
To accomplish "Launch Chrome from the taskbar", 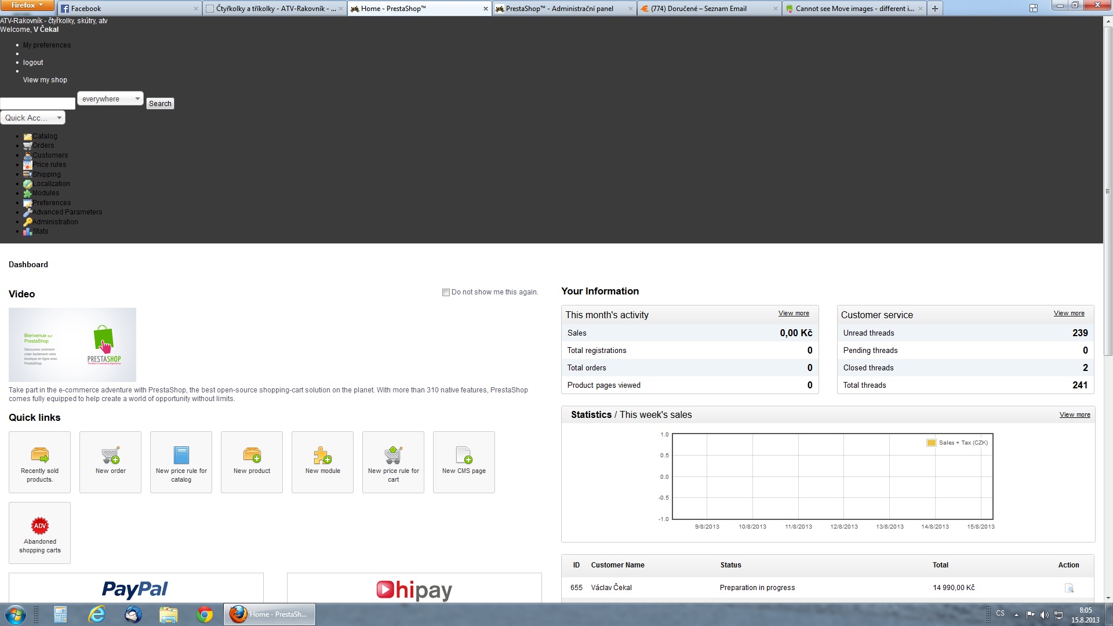I will point(204,614).
